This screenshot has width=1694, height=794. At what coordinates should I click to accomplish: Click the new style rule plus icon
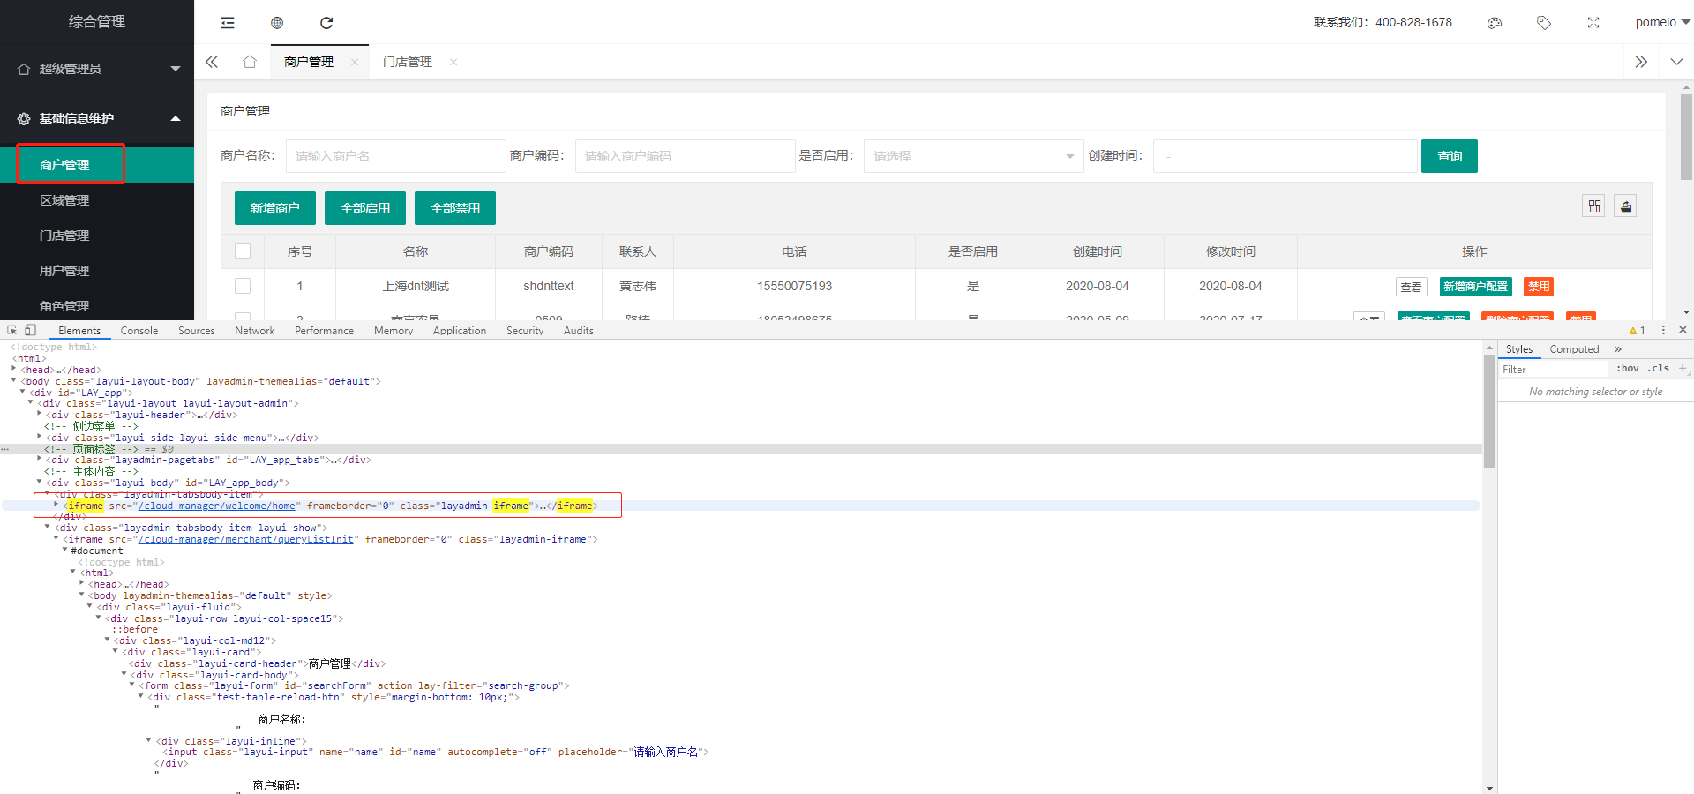pyautogui.click(x=1683, y=369)
